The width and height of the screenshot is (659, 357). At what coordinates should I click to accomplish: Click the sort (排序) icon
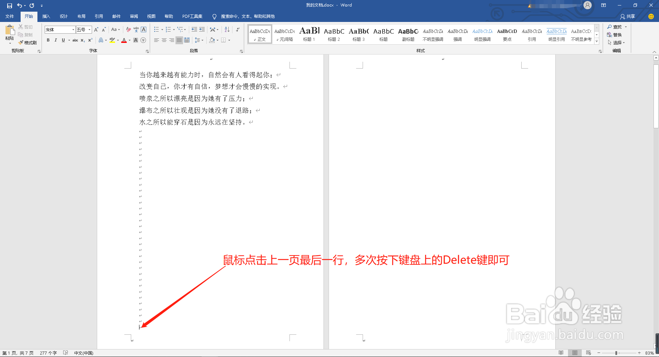pyautogui.click(x=227, y=29)
